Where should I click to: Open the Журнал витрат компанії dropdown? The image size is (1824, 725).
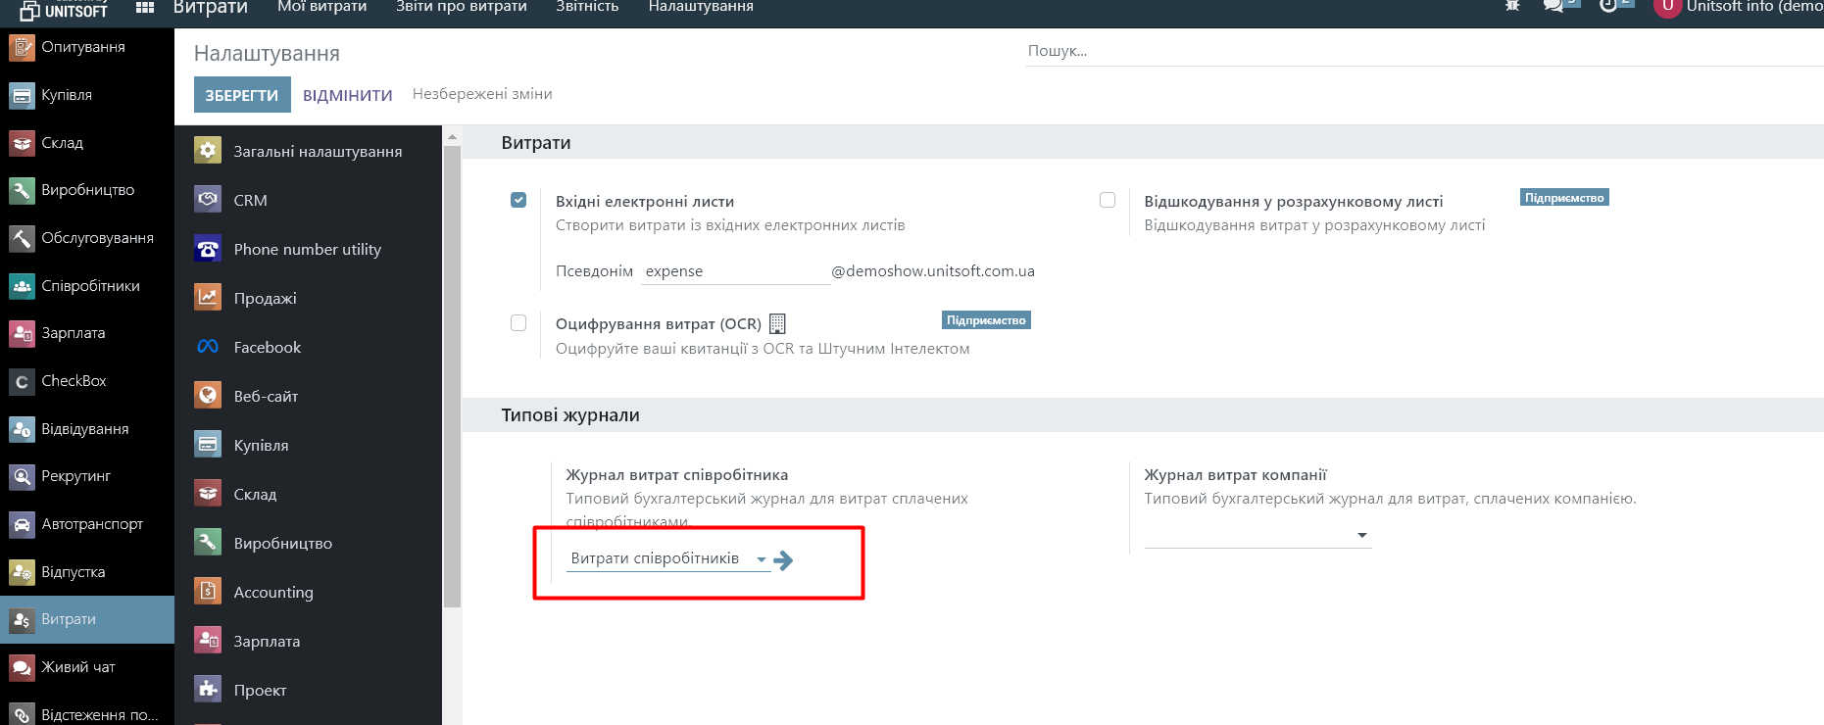pyautogui.click(x=1361, y=535)
